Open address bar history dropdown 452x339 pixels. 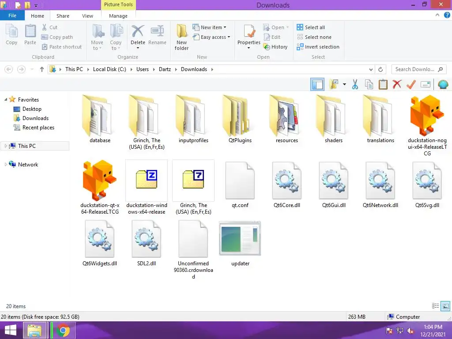[371, 69]
